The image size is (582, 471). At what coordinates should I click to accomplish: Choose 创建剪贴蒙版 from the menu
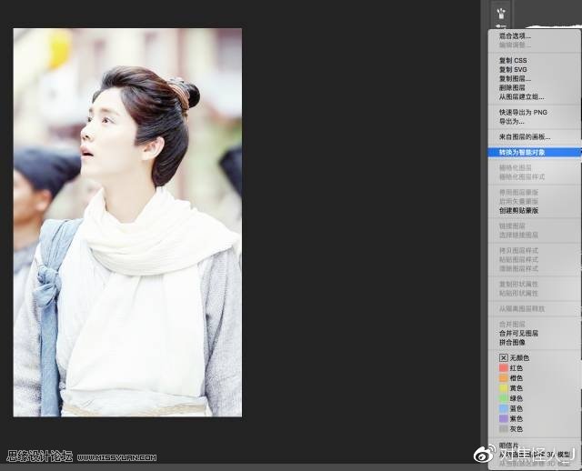click(518, 210)
